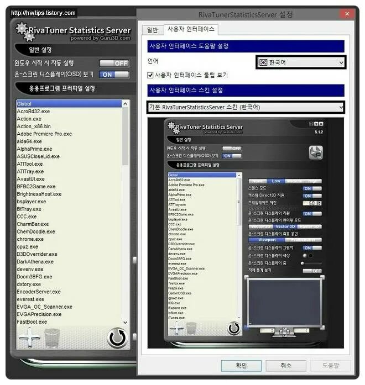
Task: Select Action.exe in profile list
Action: (x=69, y=119)
